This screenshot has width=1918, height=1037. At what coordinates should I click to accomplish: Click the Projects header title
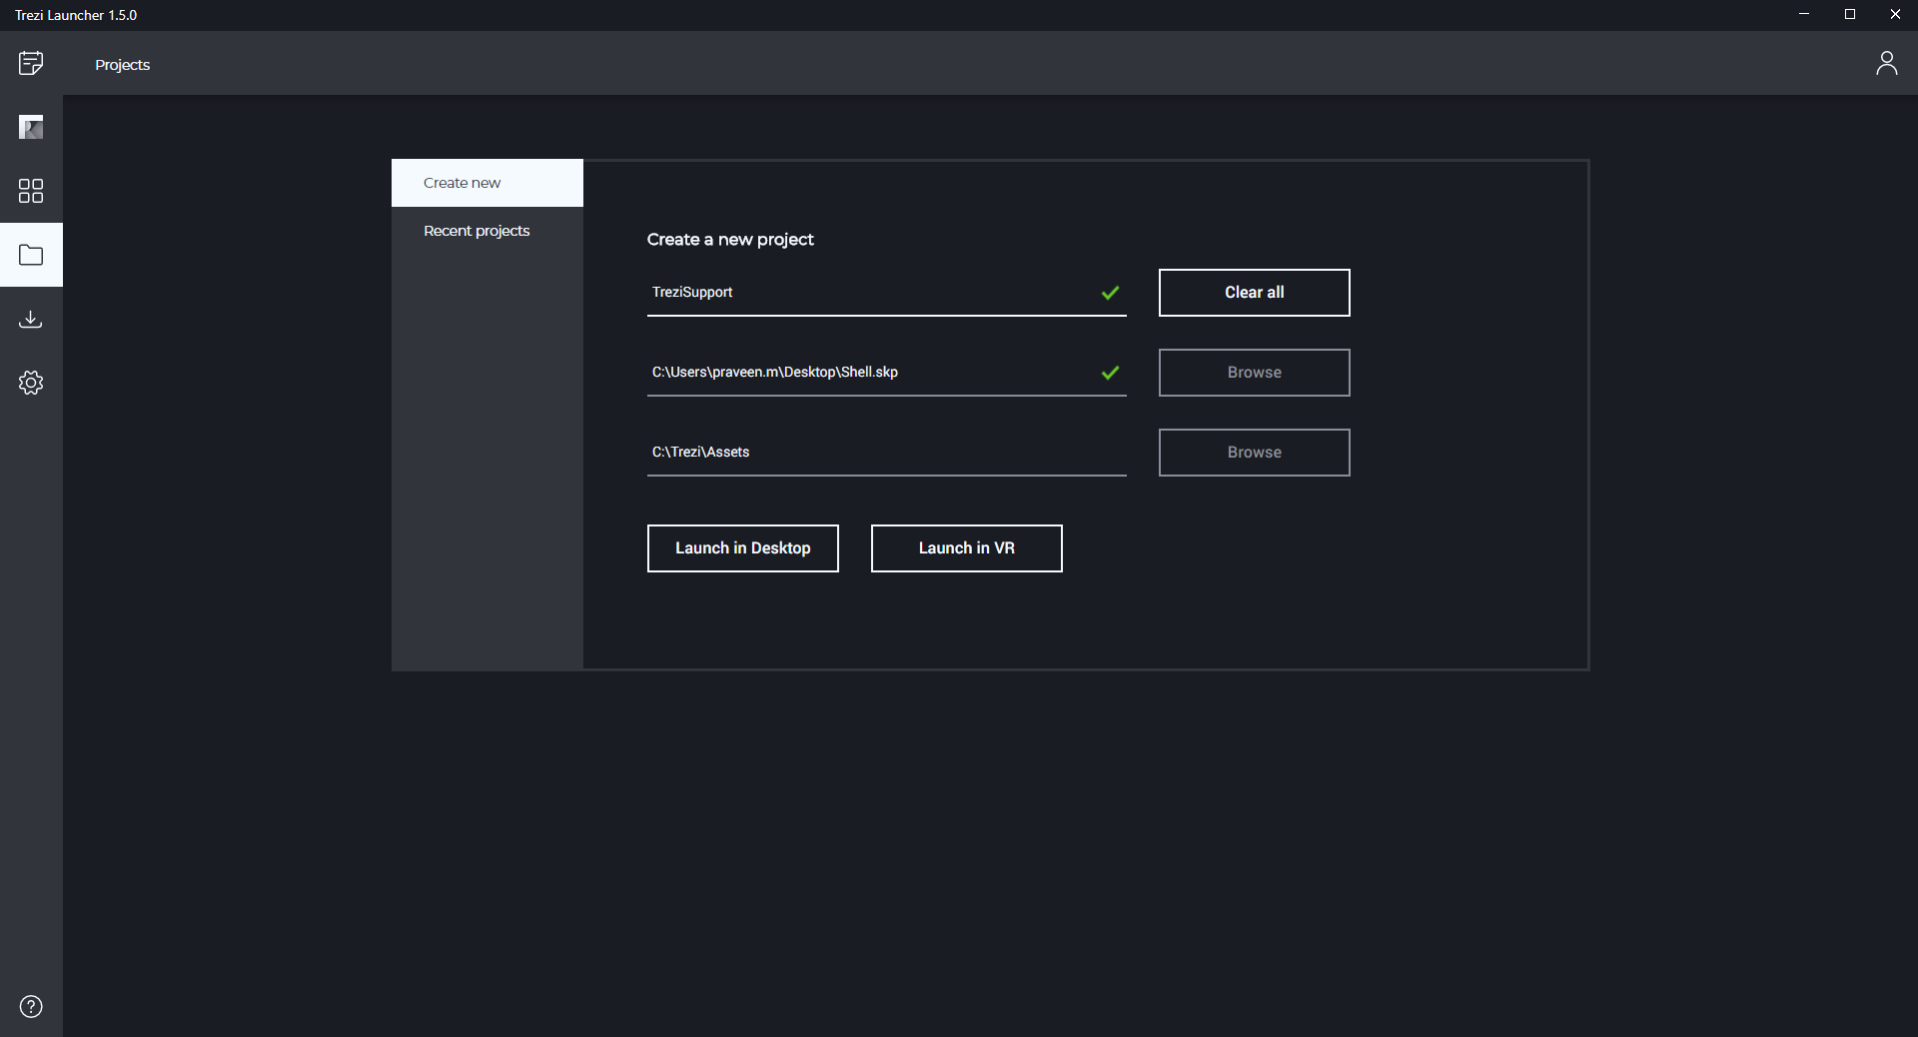click(123, 65)
